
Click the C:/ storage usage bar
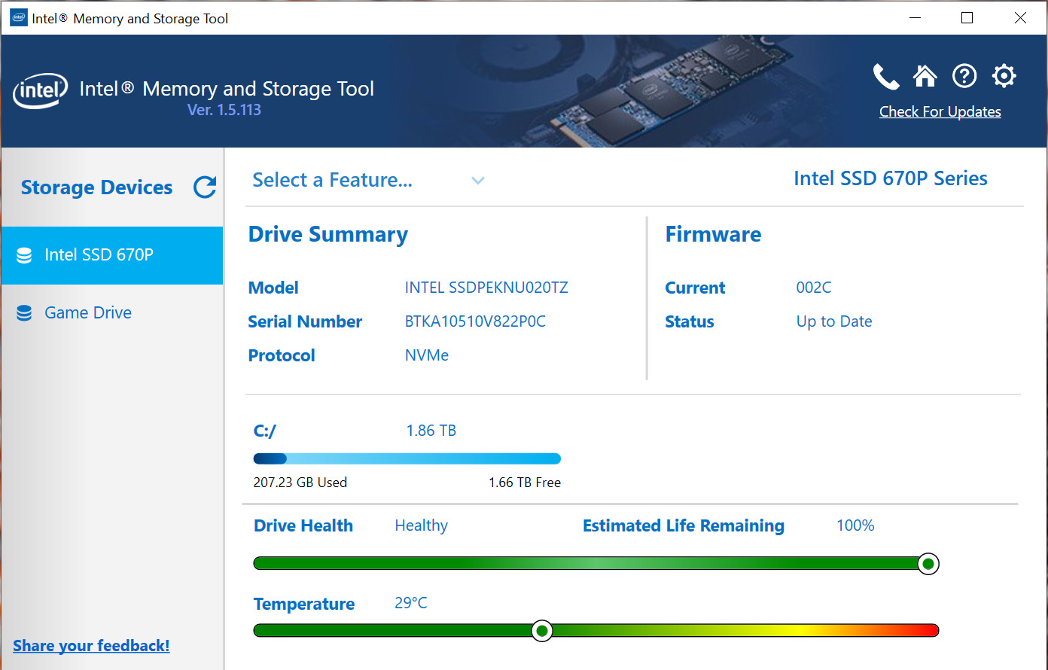[x=407, y=459]
